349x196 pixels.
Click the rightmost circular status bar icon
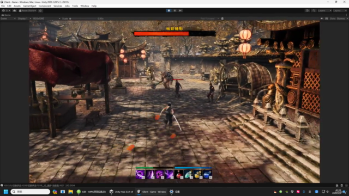[347, 185]
